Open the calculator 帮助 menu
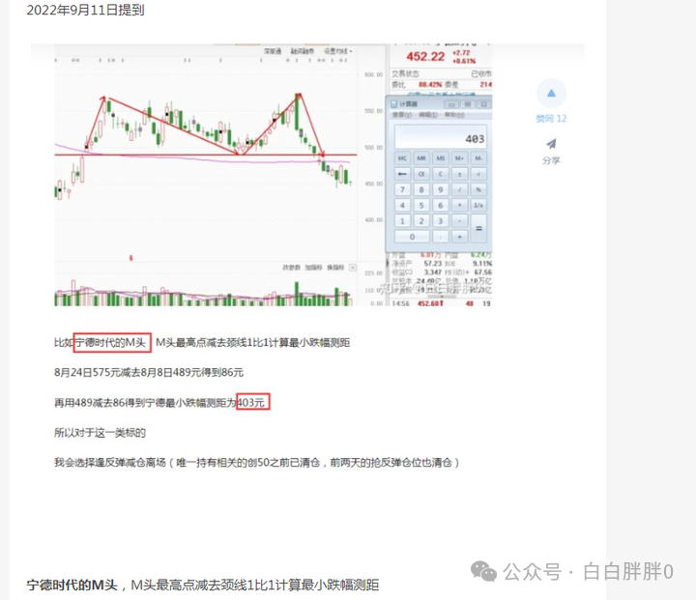696x600 pixels. click(454, 115)
